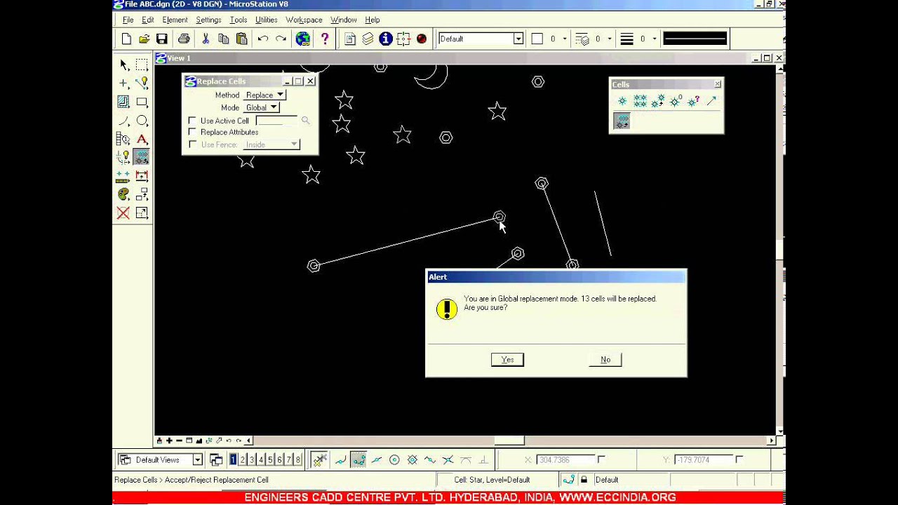
Task: Open the globe browser icon
Action: 302,39
